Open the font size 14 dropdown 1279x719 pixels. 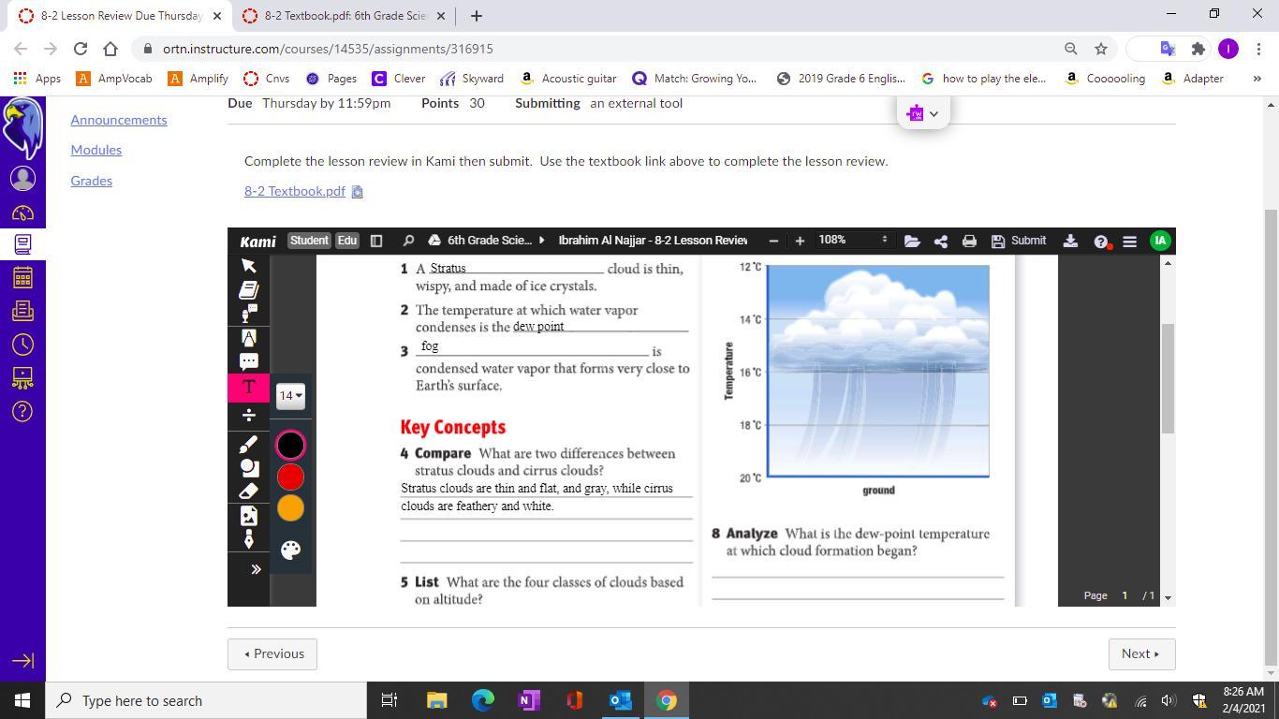(x=290, y=395)
